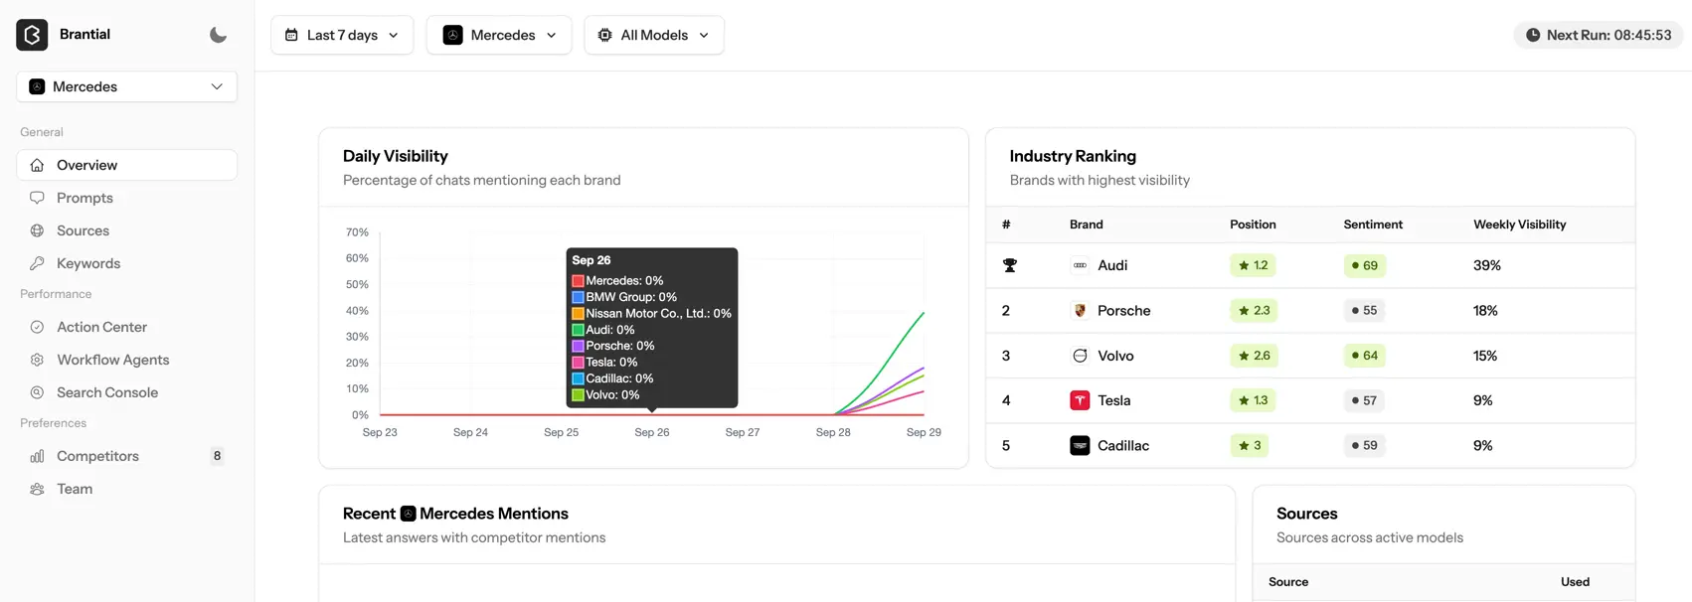This screenshot has height=602, width=1692.
Task: Toggle dark mode moon icon
Action: click(218, 35)
